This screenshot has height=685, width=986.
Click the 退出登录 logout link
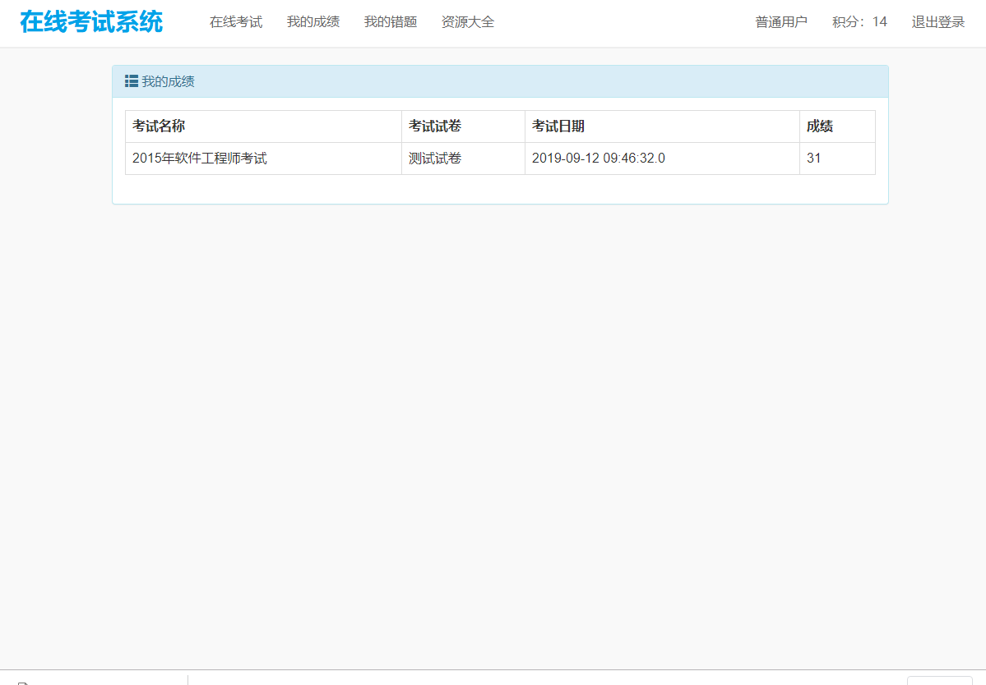click(938, 22)
